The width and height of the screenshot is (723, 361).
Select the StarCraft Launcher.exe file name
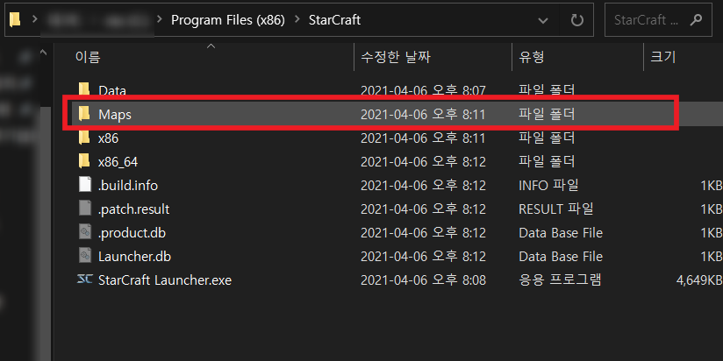[x=165, y=280]
